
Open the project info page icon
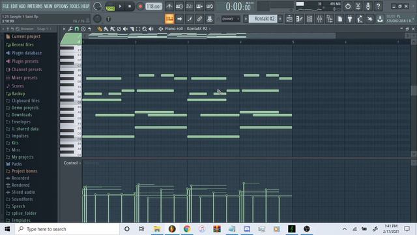[339, 19]
